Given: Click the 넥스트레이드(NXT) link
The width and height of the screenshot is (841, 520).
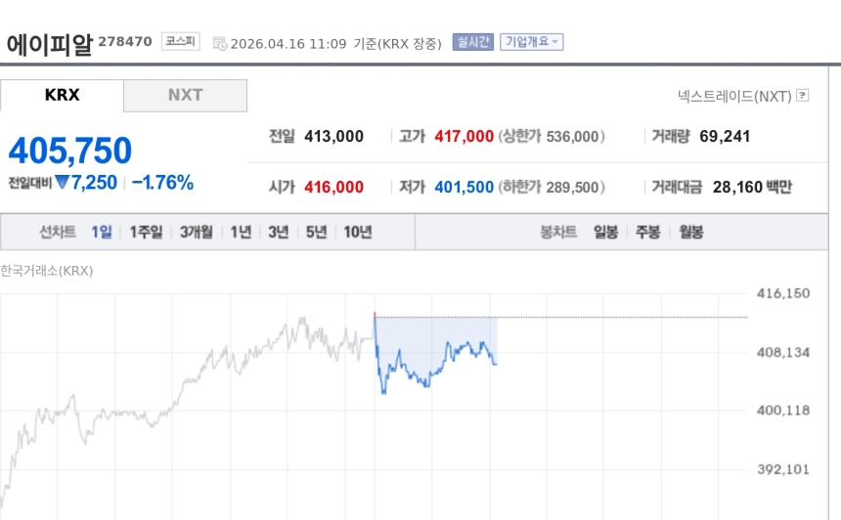Looking at the screenshot, I should tap(733, 96).
